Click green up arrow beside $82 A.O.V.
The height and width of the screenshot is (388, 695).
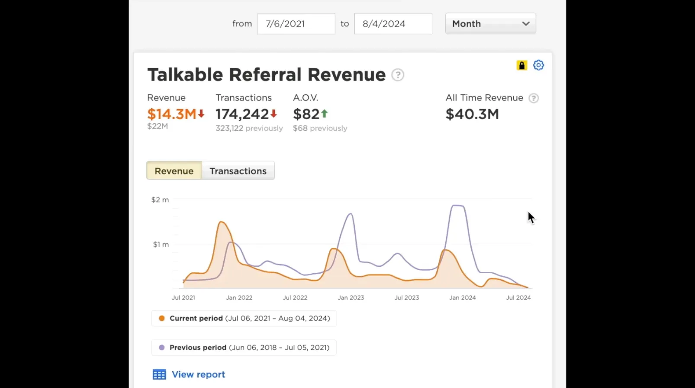[x=325, y=114]
